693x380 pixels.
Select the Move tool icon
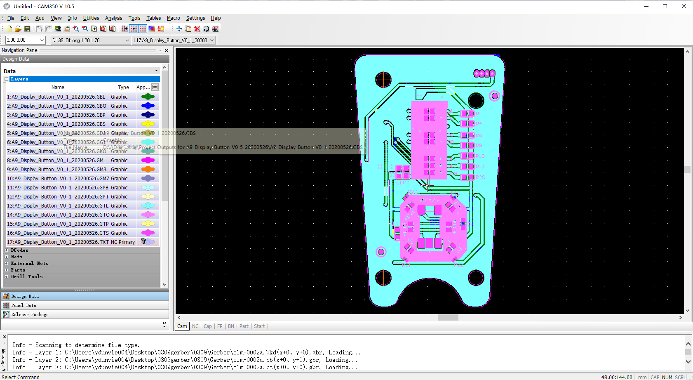pyautogui.click(x=179, y=28)
